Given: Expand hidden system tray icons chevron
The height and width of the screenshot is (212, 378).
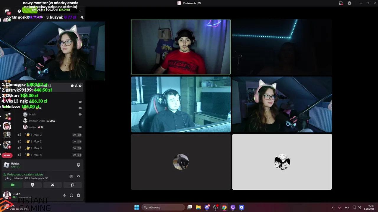Looking at the screenshot, I should coord(333,207).
